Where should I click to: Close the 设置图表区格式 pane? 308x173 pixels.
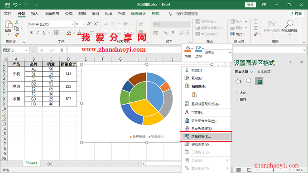coord(302,62)
